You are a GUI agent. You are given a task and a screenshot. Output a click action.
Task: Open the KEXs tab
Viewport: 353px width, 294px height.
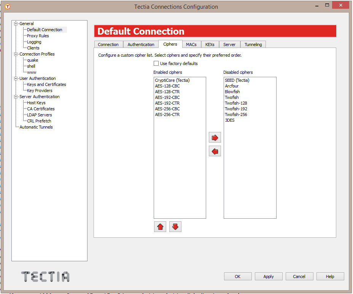coord(210,44)
